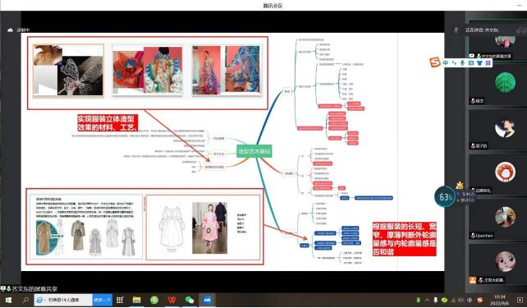This screenshot has height=308, width=527.
Task: Toggle Sogou Chinese/English mode 中 button
Action: (x=446, y=63)
